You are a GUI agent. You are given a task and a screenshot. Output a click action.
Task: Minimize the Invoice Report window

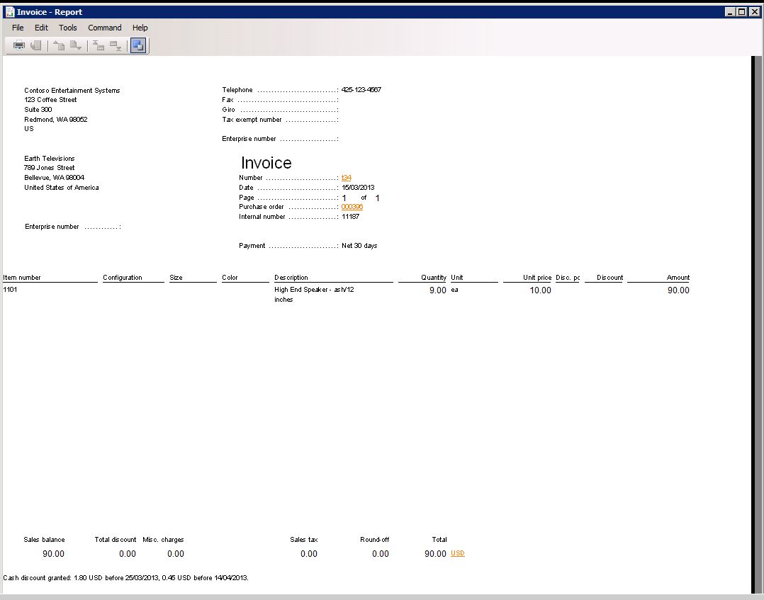coord(730,11)
